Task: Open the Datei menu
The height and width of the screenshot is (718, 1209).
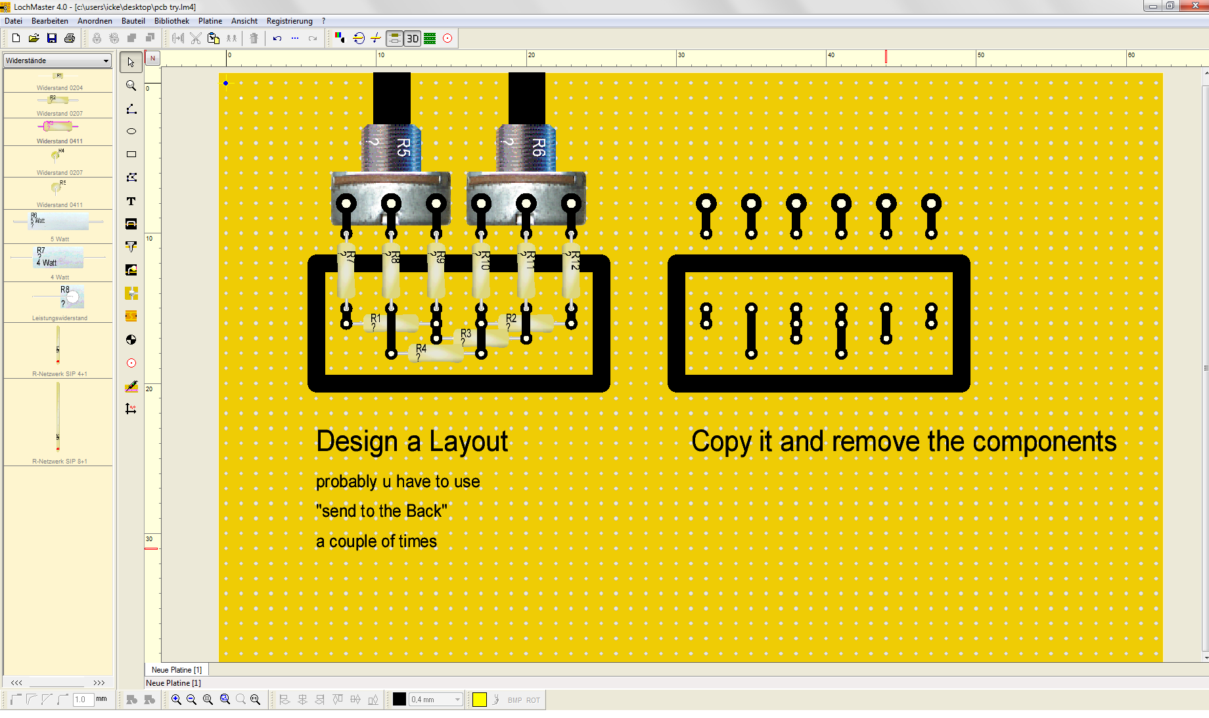Action: click(x=13, y=21)
